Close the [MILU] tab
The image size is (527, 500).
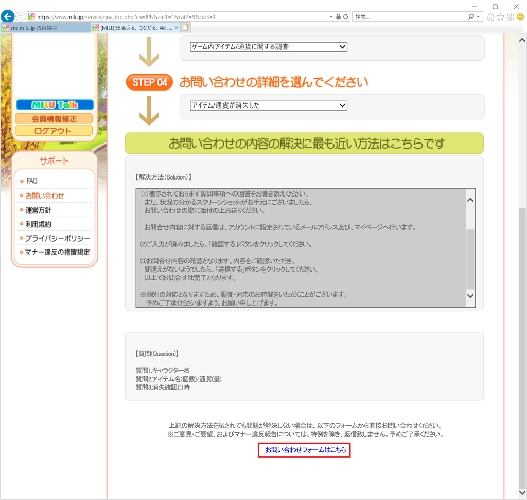[x=177, y=28]
